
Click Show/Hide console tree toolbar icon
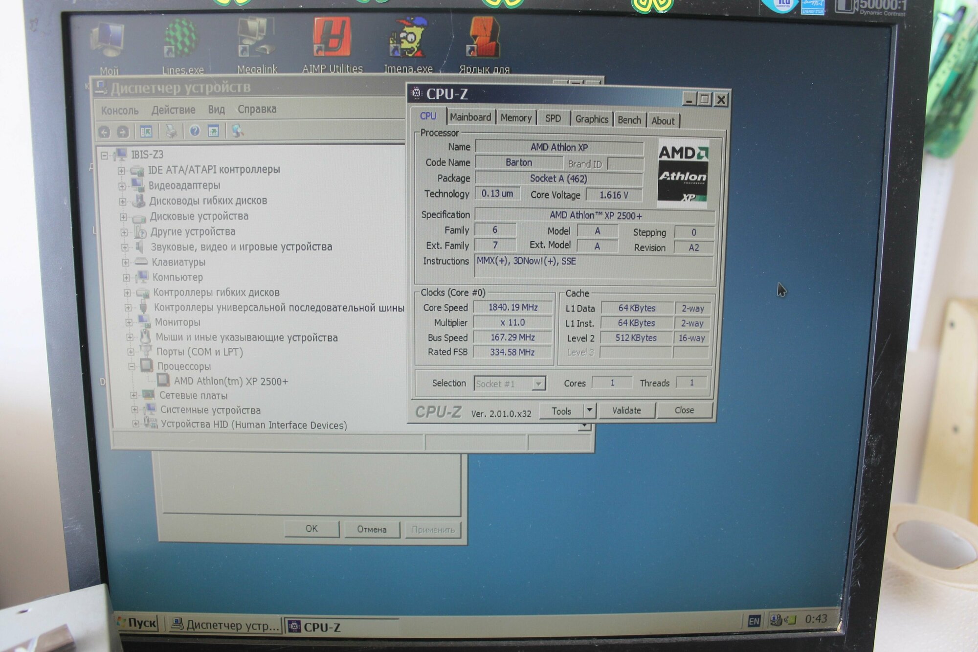[146, 132]
